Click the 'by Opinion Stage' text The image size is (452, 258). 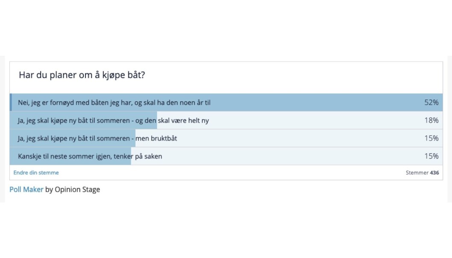pos(73,189)
